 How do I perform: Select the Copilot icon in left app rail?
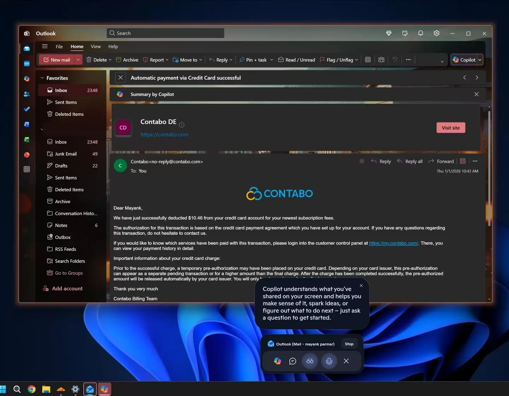27,79
